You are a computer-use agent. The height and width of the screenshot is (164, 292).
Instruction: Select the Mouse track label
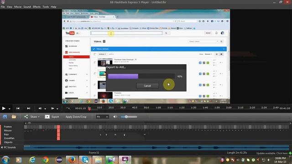coord(8,131)
